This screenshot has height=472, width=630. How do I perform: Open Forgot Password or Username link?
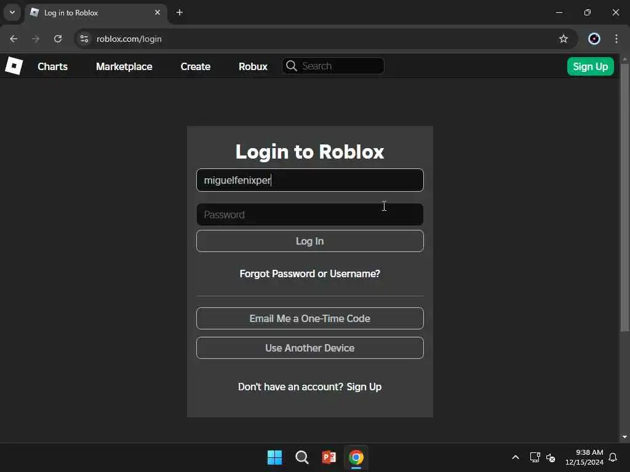(310, 273)
